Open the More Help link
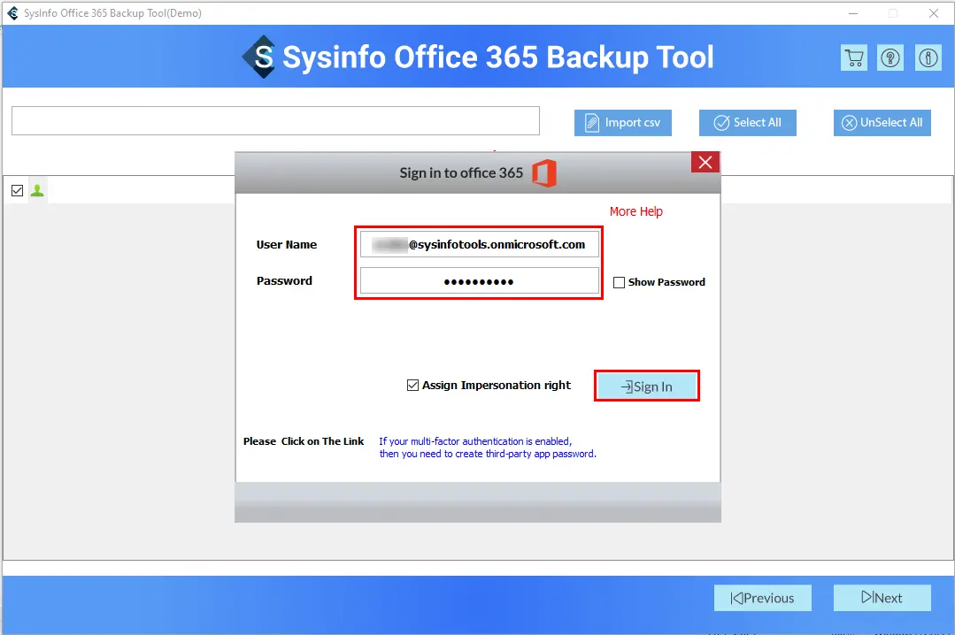This screenshot has height=635, width=955. click(x=635, y=211)
